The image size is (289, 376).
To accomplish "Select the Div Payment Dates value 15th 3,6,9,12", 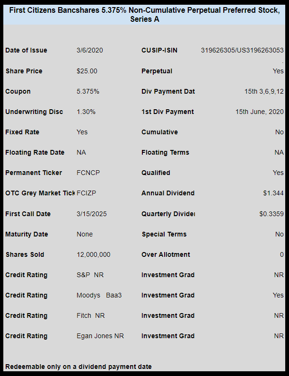I will pos(264,92).
